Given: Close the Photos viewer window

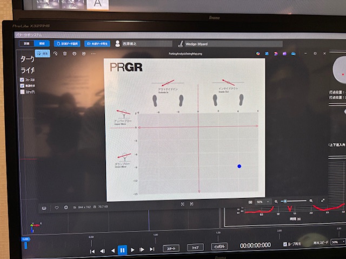Looking at the screenshot, I should (x=324, y=53).
